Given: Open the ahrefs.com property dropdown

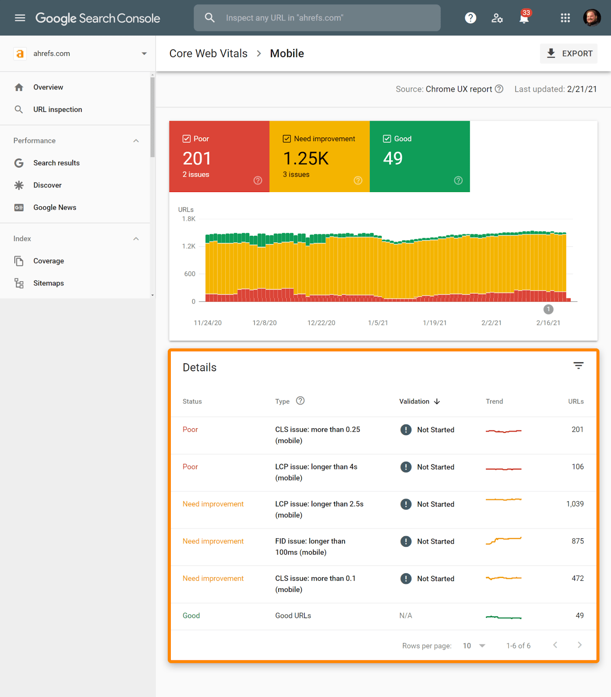Looking at the screenshot, I should point(144,54).
